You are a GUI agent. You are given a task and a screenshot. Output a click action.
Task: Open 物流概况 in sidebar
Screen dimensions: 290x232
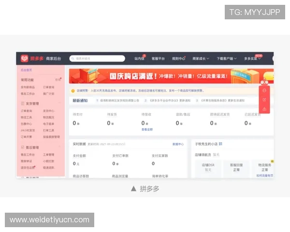click(x=49, y=117)
